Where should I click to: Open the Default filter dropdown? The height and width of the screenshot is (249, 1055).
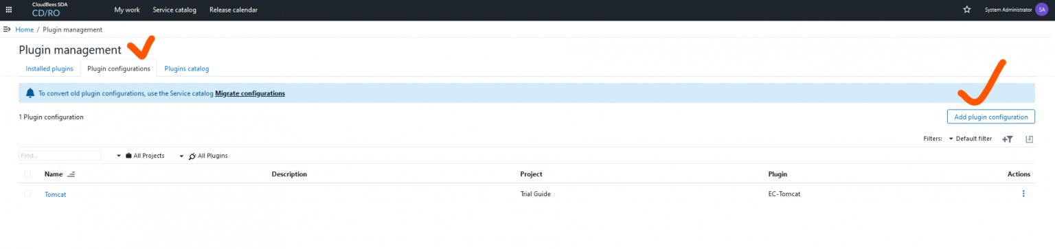[971, 139]
